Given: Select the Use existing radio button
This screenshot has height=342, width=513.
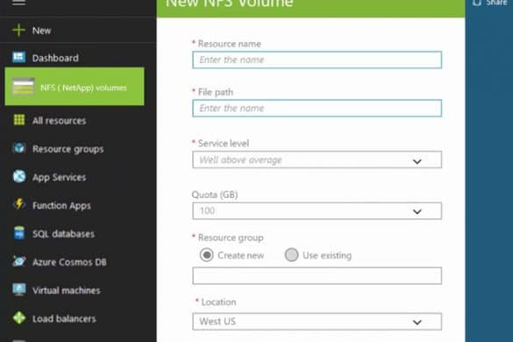Looking at the screenshot, I should [291, 254].
